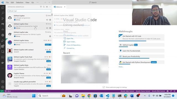The width and height of the screenshot is (177, 99).
Task: Click the errors and warnings status item
Action: [x=8, y=91]
